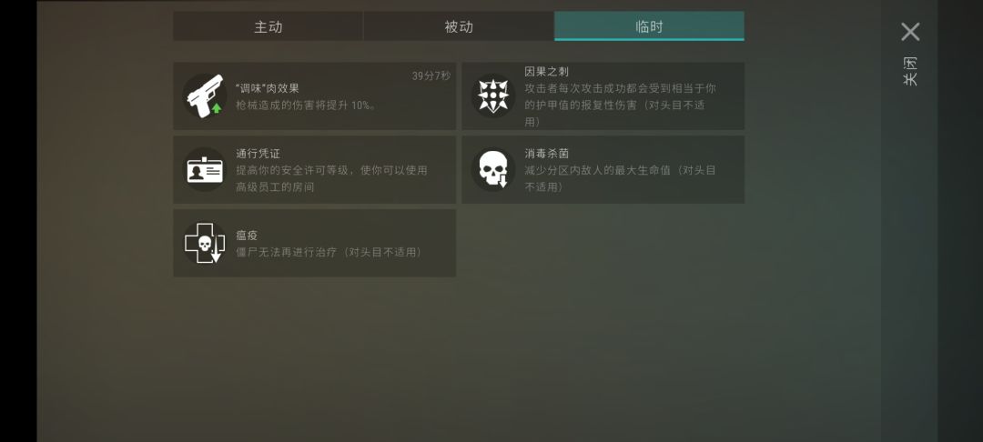Switch to the 被动 tab

[x=459, y=26]
